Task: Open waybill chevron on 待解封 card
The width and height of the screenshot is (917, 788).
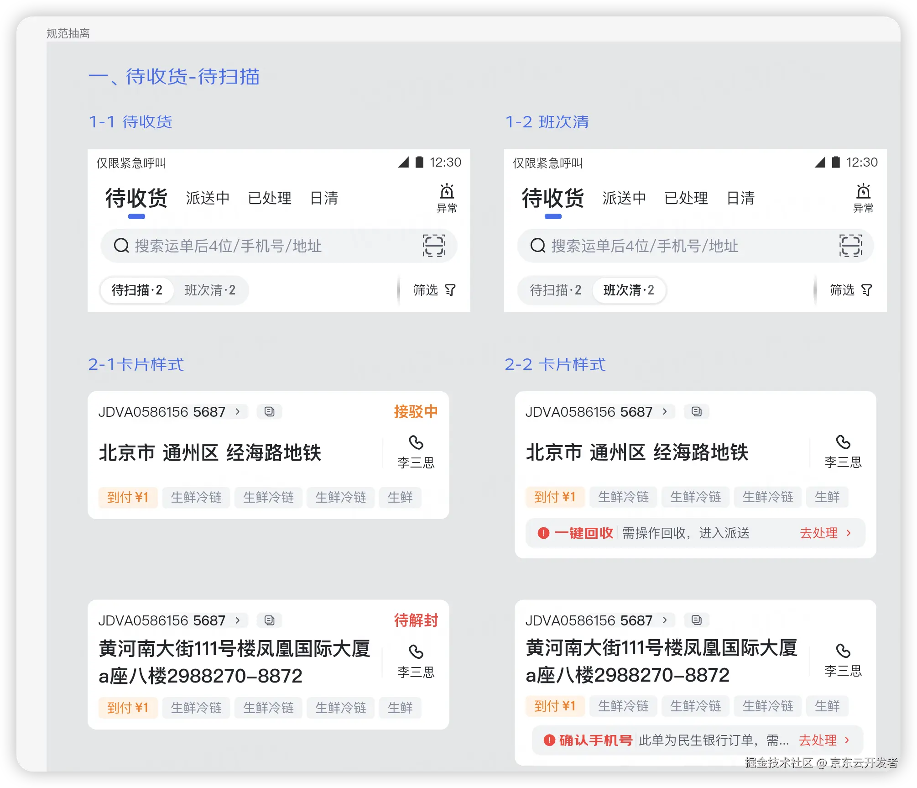Action: [x=238, y=620]
